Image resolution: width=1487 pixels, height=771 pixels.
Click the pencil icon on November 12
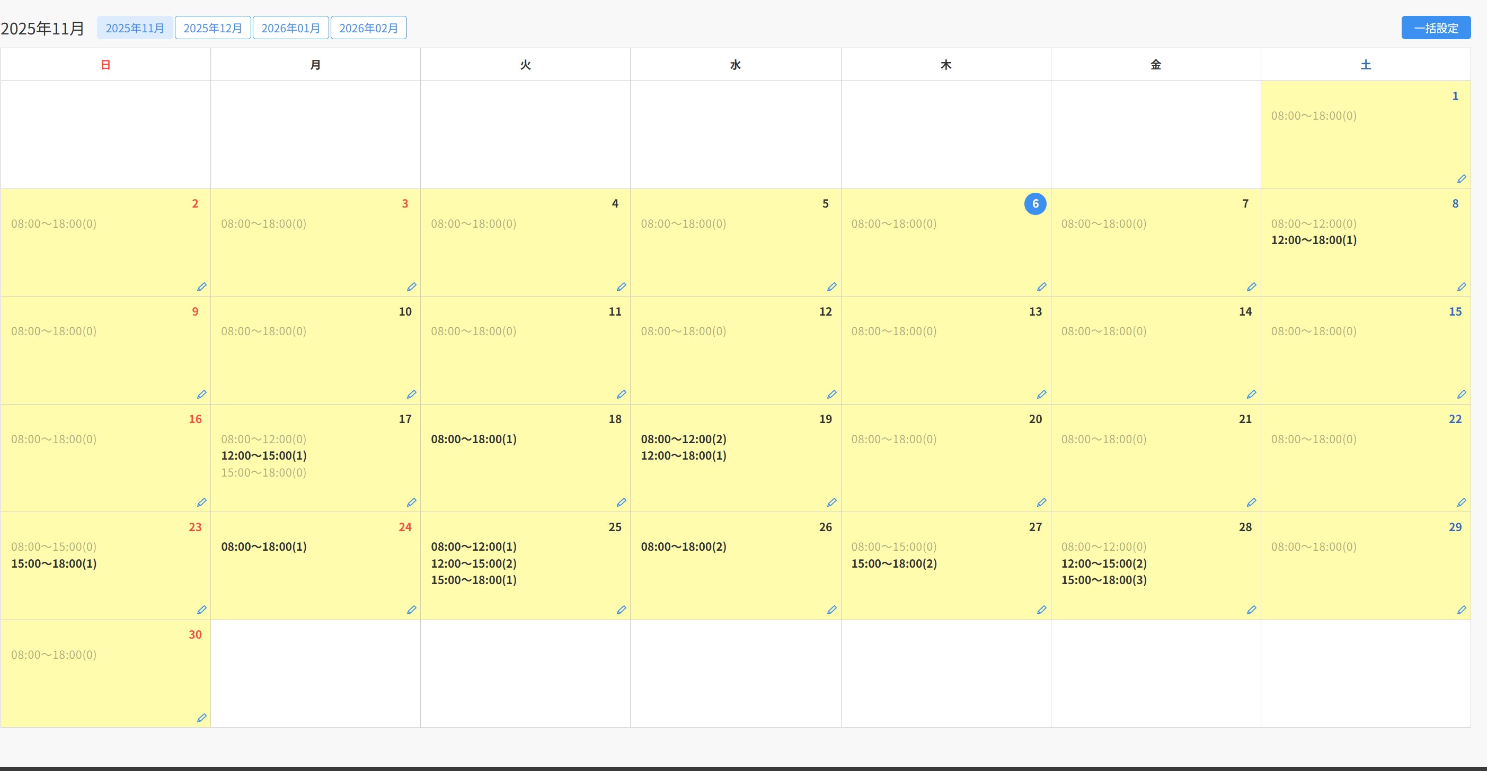(x=831, y=395)
